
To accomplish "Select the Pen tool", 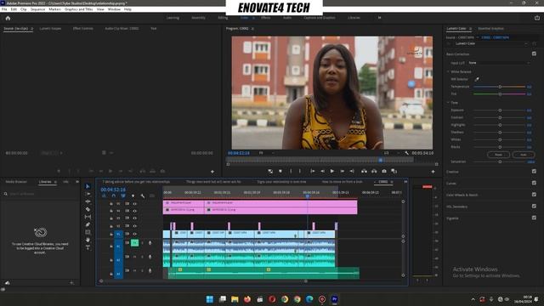I will pos(88,224).
